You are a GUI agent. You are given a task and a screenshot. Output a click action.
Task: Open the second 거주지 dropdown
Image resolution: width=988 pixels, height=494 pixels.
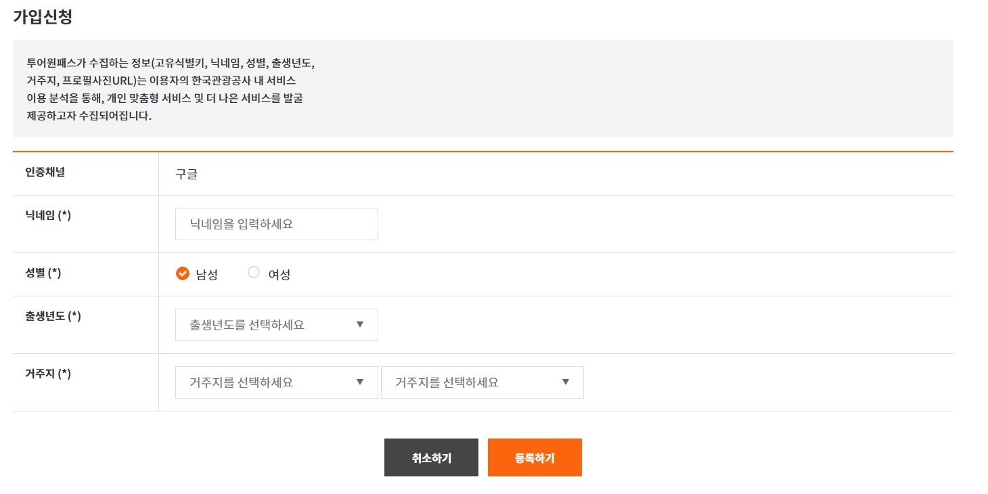pos(482,382)
